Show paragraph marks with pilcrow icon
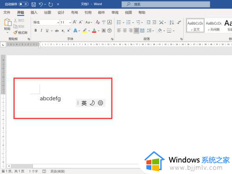Viewport: 232px width, 174px height. click(179, 22)
